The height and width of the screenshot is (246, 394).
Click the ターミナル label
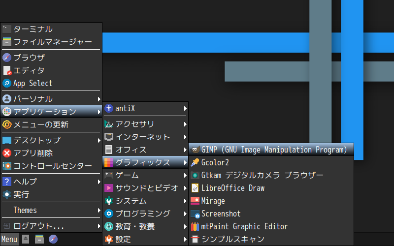(33, 29)
